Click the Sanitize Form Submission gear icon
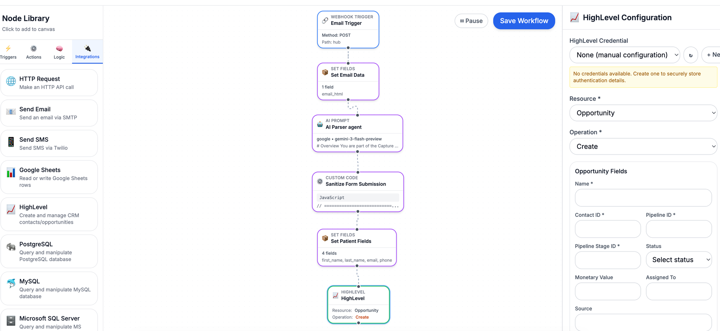Screen dimensions: 720x331 [x=320, y=181]
